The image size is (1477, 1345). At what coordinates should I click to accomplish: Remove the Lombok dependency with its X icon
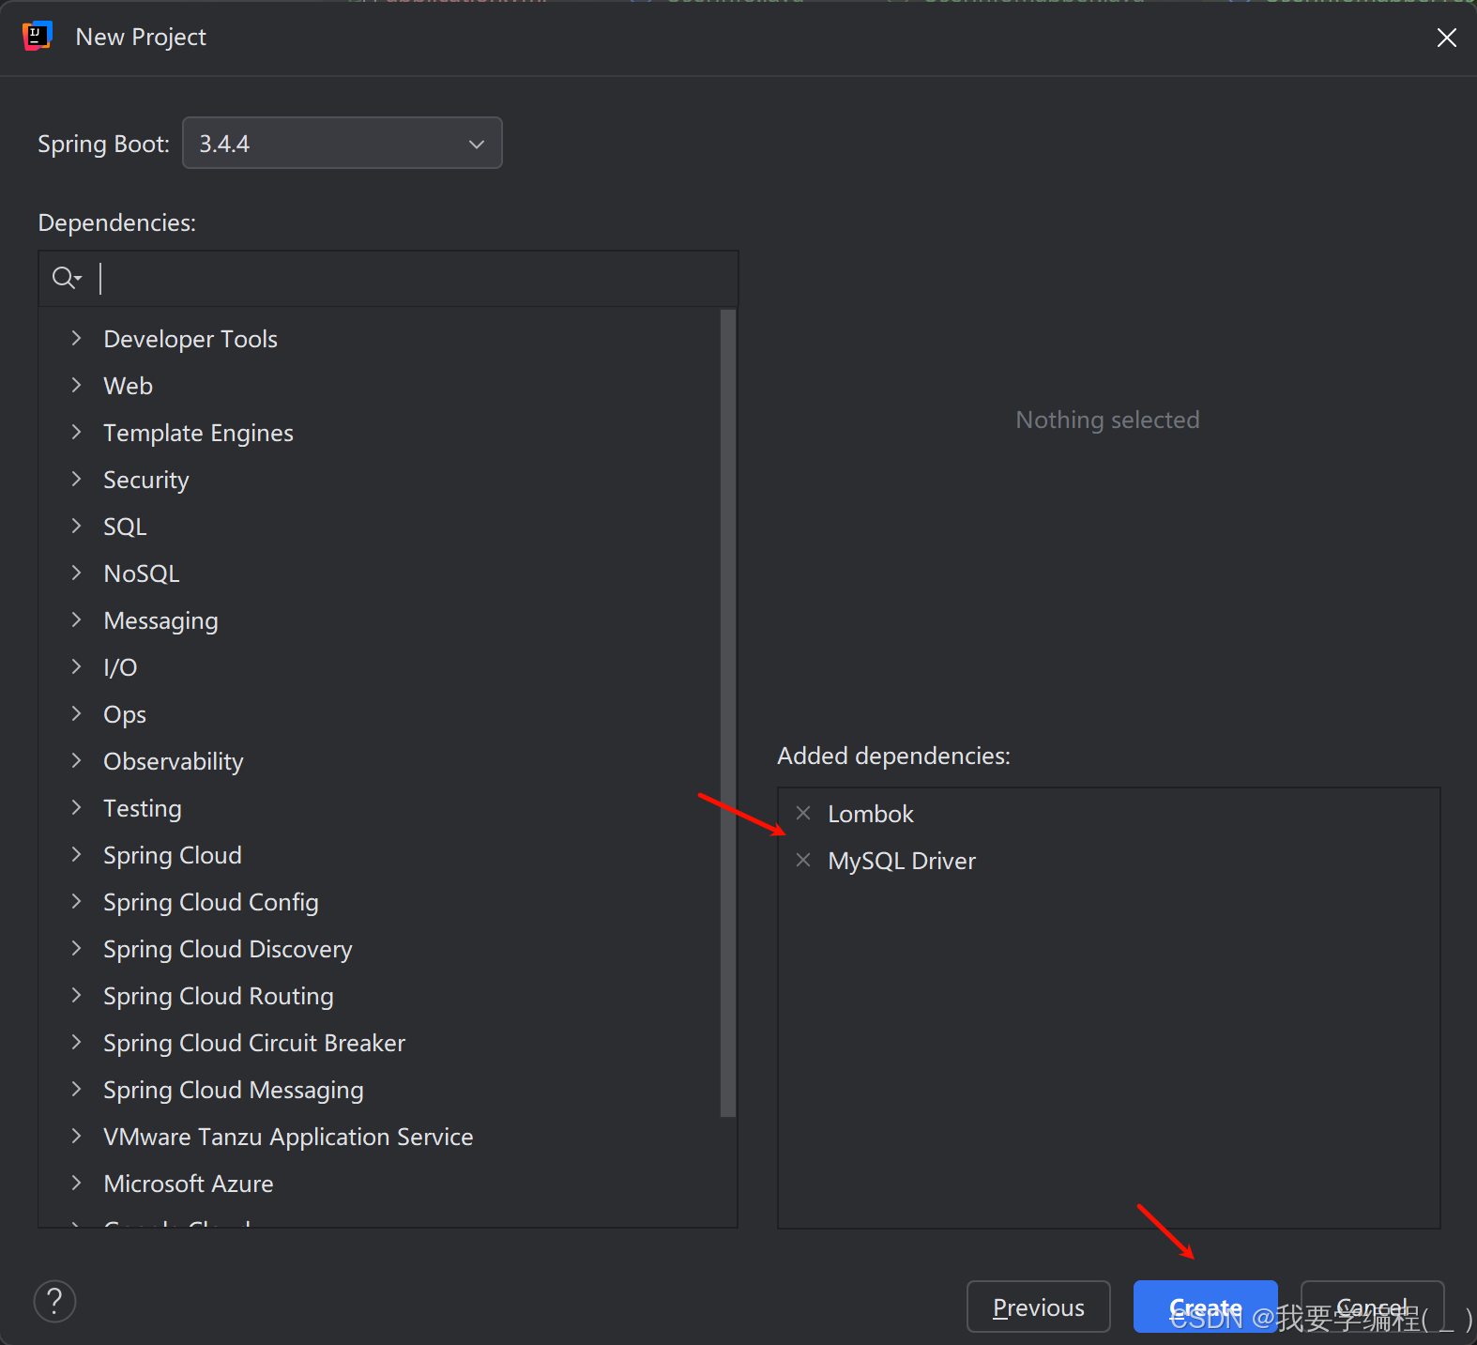[x=803, y=813]
